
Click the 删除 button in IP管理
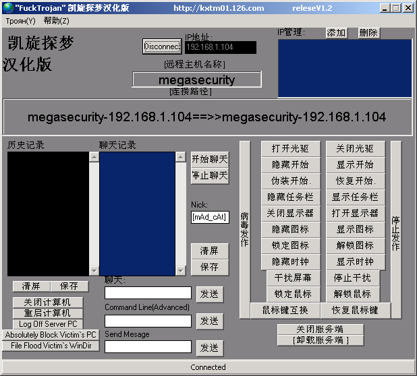point(368,33)
